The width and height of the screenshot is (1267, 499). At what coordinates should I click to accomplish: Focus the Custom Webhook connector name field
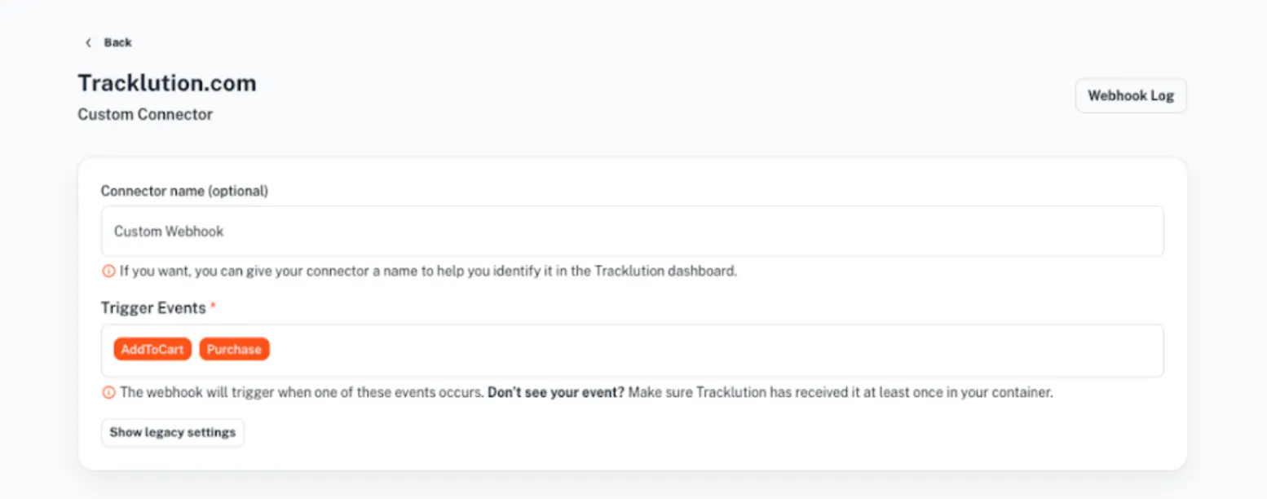click(632, 231)
